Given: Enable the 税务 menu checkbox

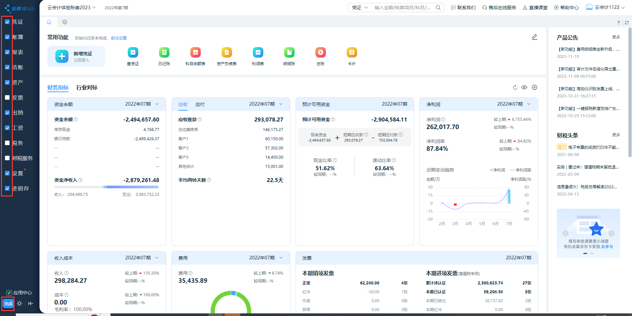Looking at the screenshot, I should [7, 143].
